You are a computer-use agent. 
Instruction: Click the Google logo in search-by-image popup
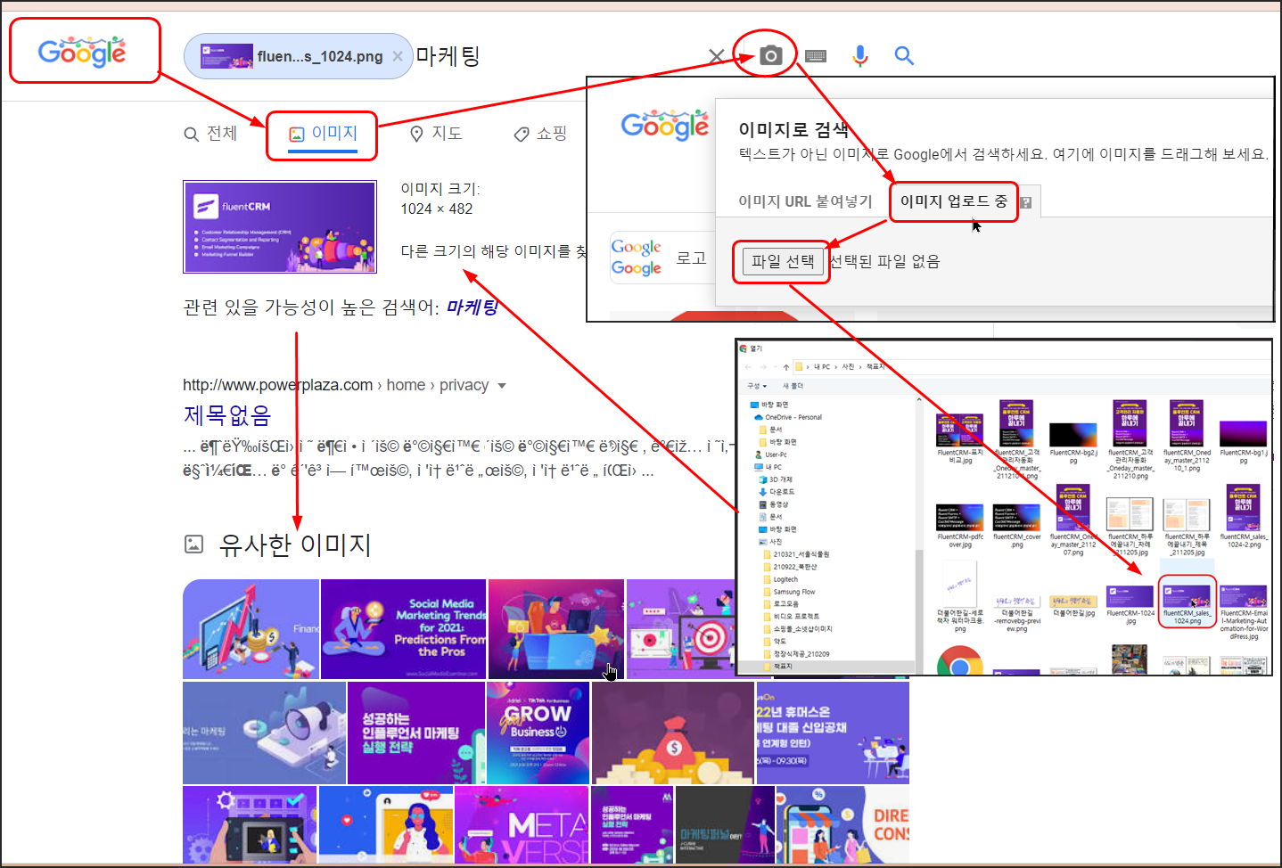click(665, 126)
